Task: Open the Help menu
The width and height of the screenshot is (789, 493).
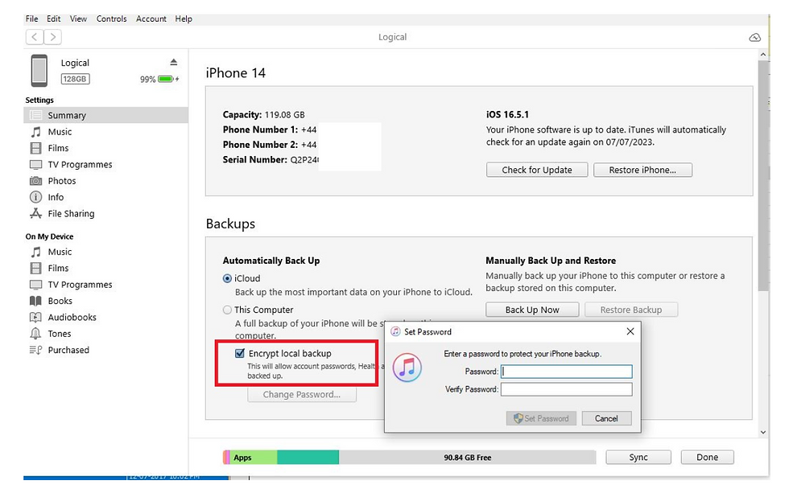Action: coord(184,18)
